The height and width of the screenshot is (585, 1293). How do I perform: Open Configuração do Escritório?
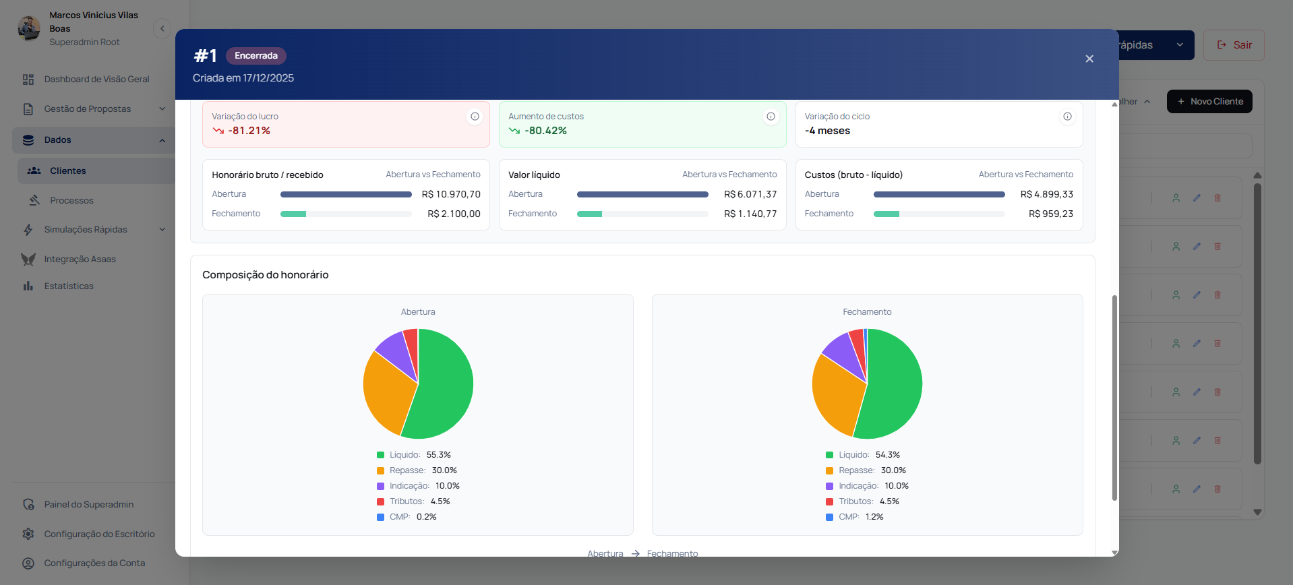pyautogui.click(x=99, y=534)
